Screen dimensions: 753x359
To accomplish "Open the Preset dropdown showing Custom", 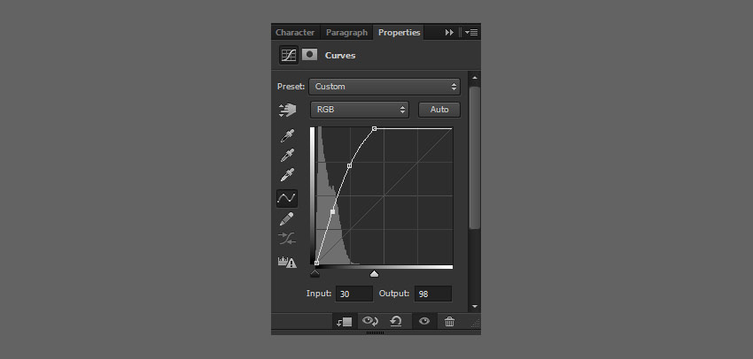I will click(384, 87).
